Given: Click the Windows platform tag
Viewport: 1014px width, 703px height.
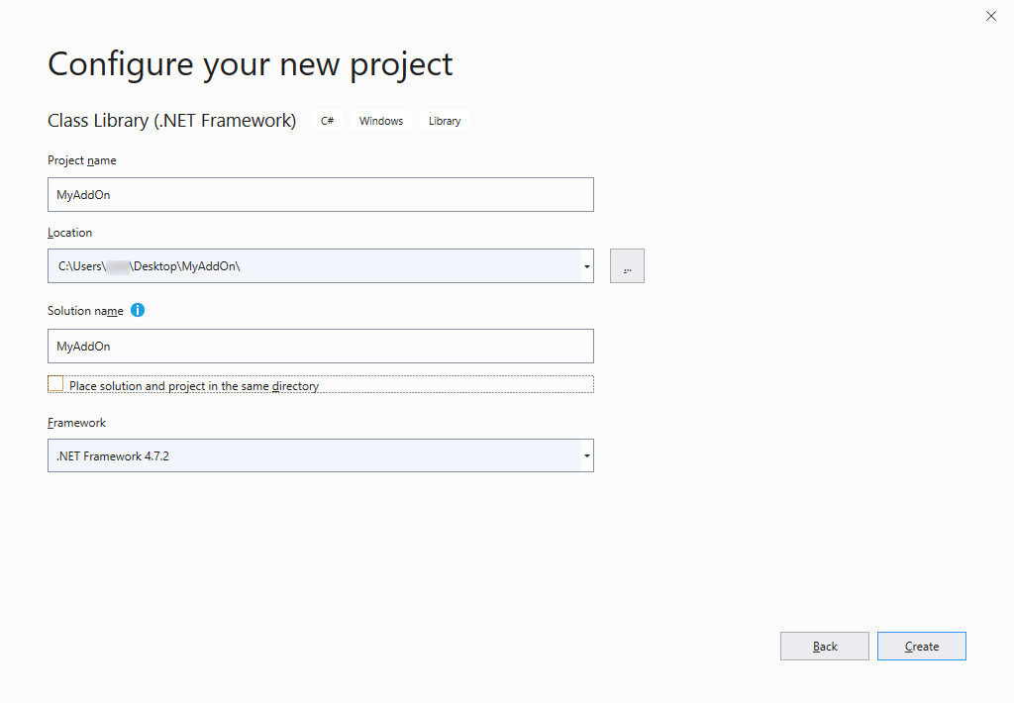Looking at the screenshot, I should 381,121.
